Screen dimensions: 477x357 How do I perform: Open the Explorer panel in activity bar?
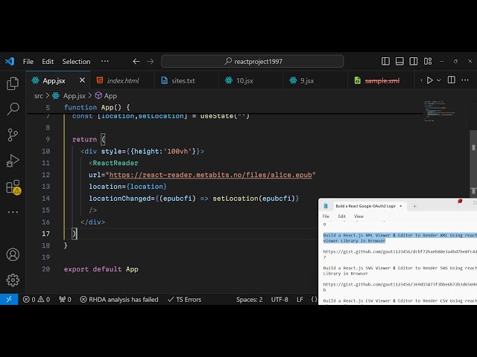(13, 83)
